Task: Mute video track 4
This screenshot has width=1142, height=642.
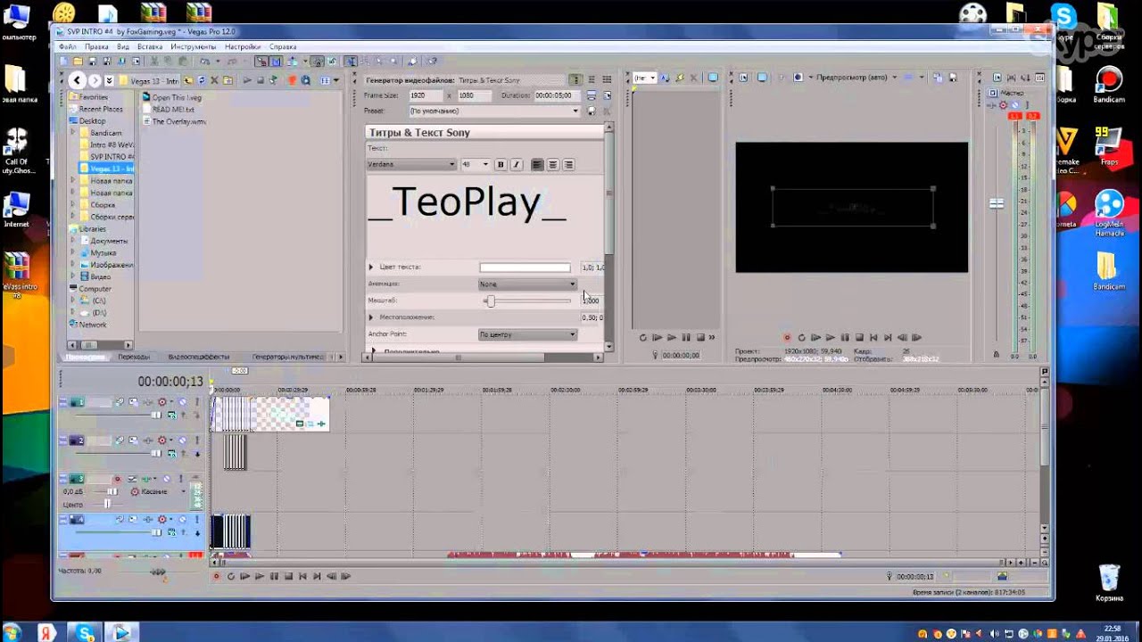Action: (x=182, y=519)
